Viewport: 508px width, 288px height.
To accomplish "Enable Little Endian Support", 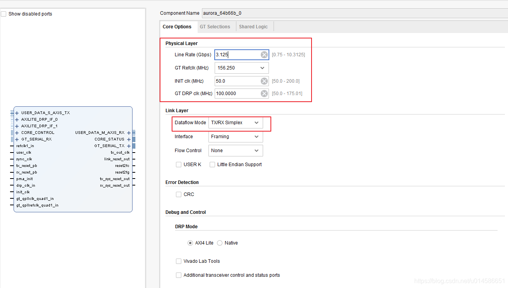I will pos(212,165).
